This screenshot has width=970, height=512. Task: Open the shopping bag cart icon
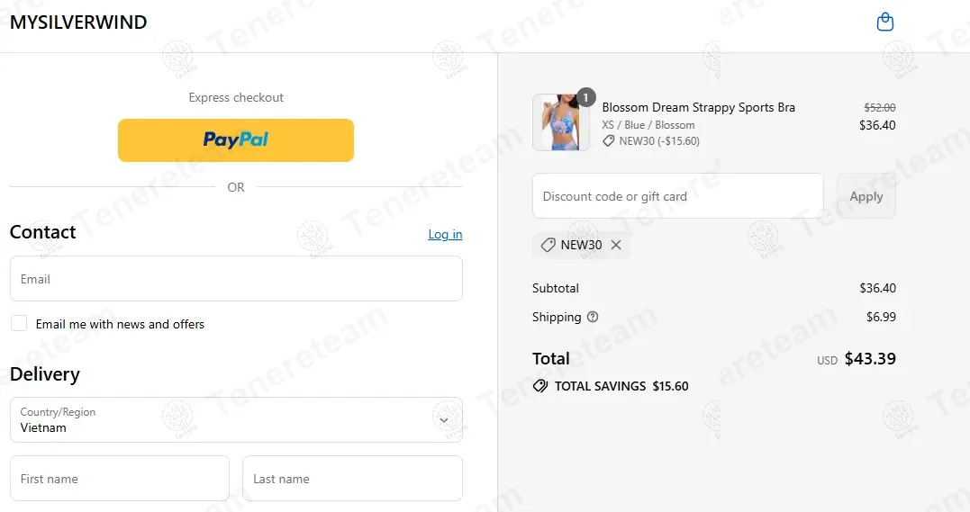point(885,22)
